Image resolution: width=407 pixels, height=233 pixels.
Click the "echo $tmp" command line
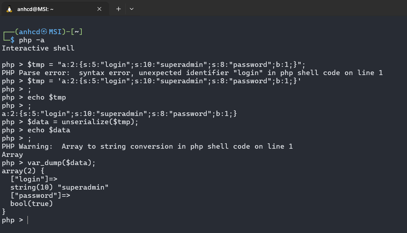pyautogui.click(x=47, y=97)
